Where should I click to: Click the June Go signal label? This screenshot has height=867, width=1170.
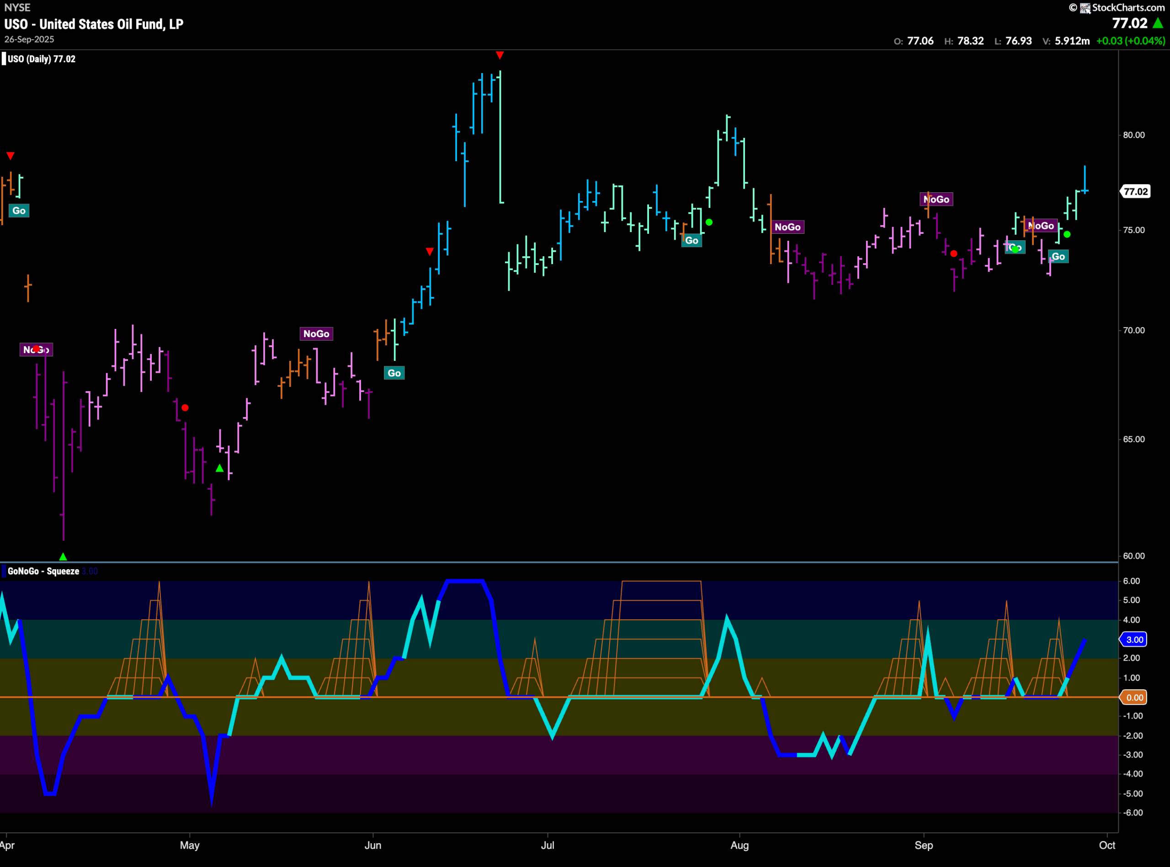(x=394, y=373)
